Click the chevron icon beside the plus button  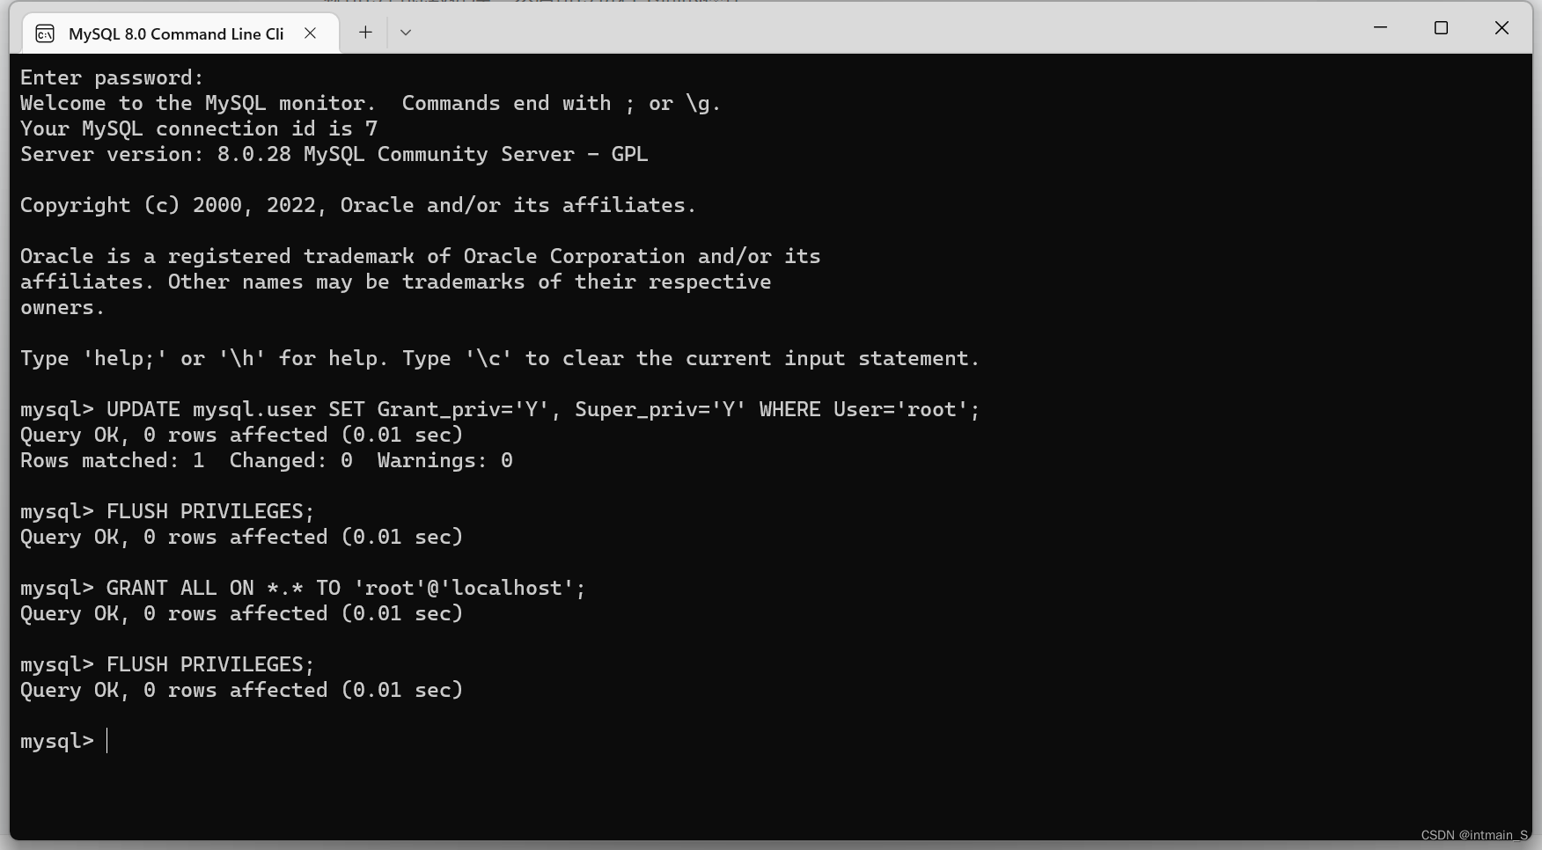[x=405, y=32]
